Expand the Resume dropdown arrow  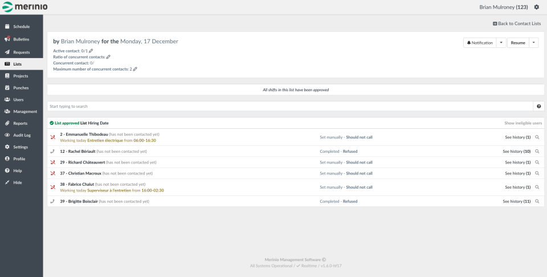pos(534,43)
